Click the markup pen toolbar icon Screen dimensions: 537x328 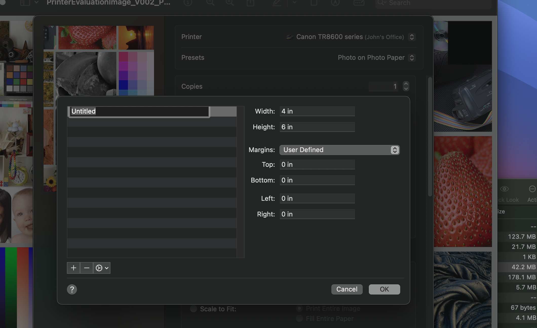[277, 3]
